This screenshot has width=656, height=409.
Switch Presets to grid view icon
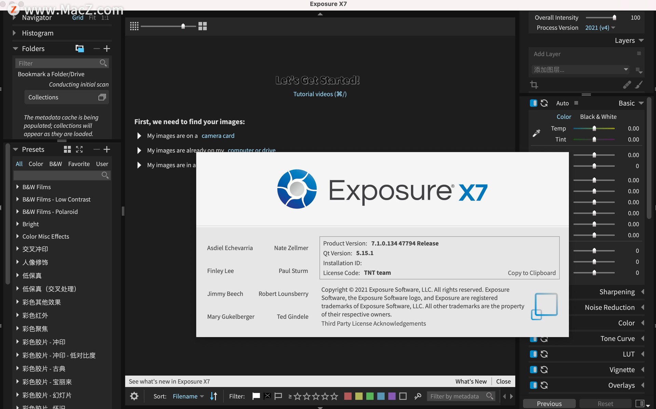tap(67, 149)
